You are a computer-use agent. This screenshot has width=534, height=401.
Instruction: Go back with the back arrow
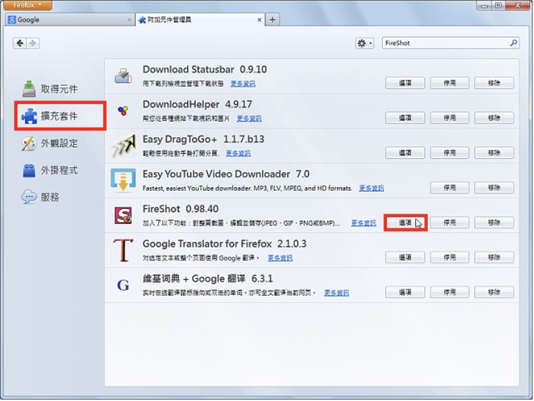click(x=19, y=43)
